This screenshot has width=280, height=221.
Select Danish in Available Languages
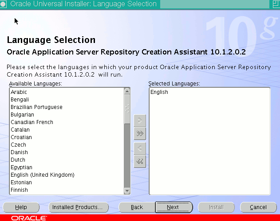tap(67, 152)
